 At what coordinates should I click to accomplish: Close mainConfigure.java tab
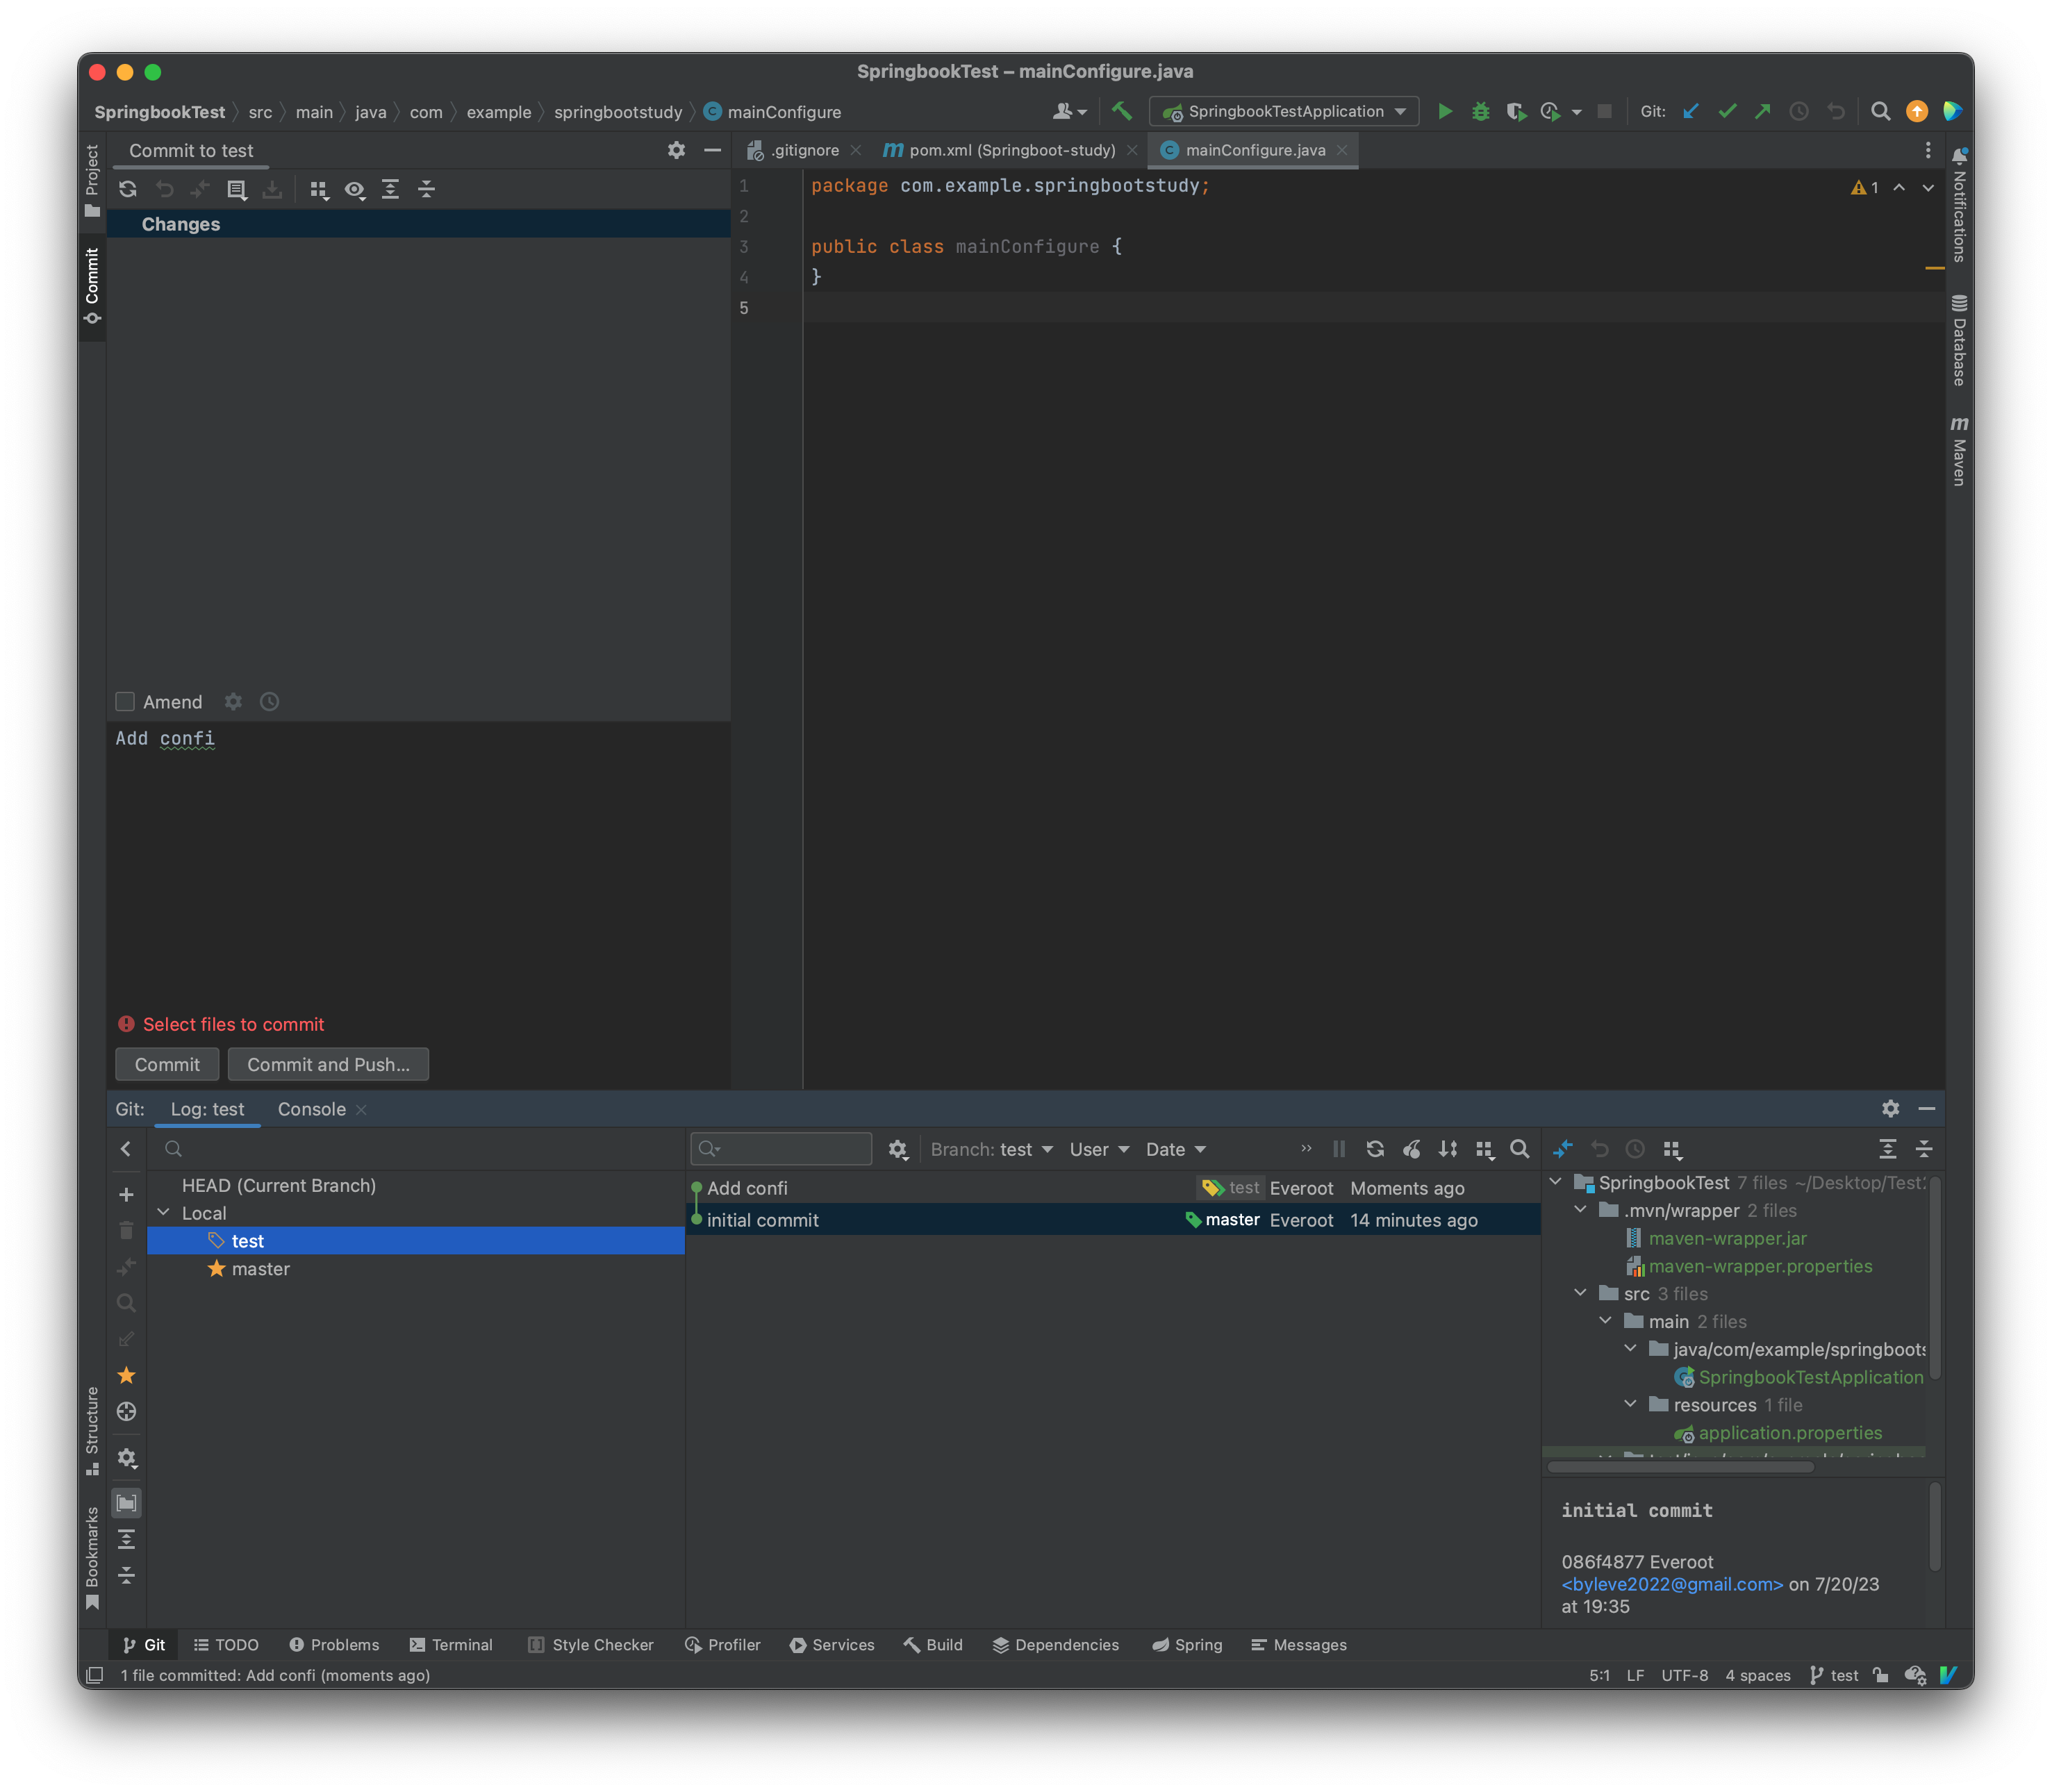coord(1342,150)
